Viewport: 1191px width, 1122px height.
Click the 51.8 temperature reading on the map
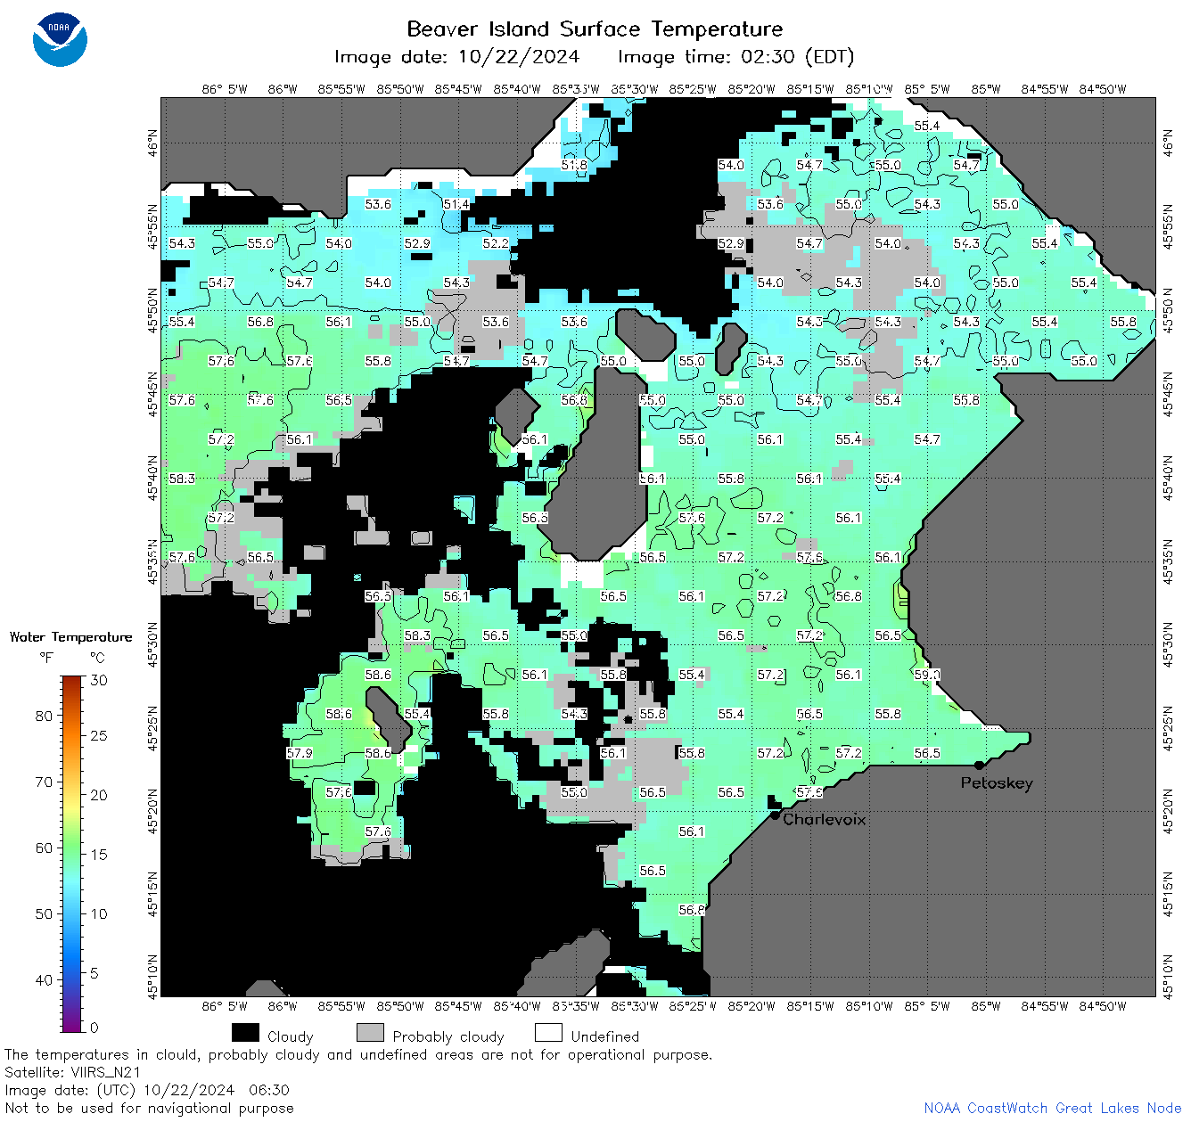point(574,165)
